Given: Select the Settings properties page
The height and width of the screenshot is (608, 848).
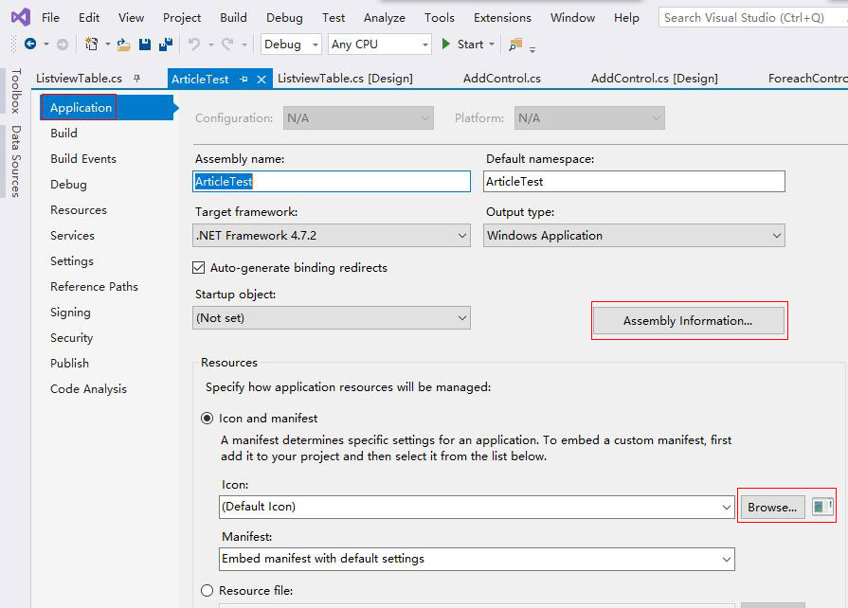Looking at the screenshot, I should [72, 261].
